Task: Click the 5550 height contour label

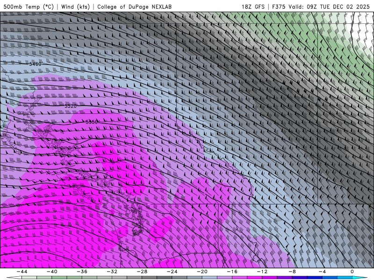Action: click(x=92, y=122)
